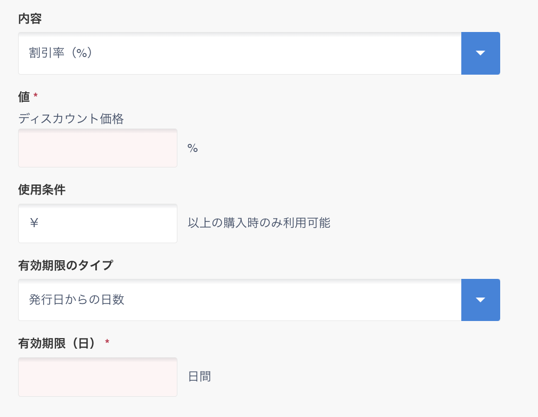Click the red asterisk next to 有効期限（日）
538x417 pixels.
[x=107, y=342]
